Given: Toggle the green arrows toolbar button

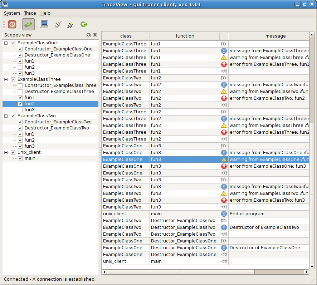Looking at the screenshot, I should coord(28,24).
